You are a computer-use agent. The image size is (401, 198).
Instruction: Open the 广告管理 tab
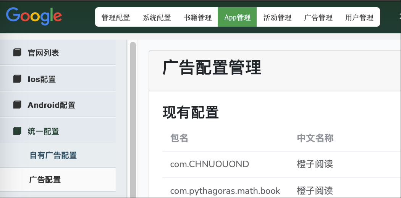pos(318,18)
